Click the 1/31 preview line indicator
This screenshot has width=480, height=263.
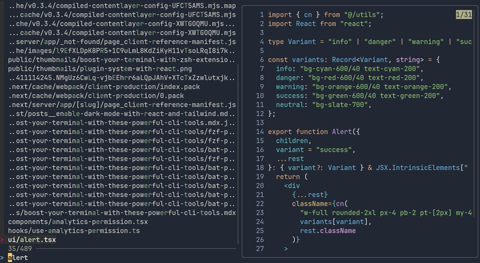tap(464, 15)
